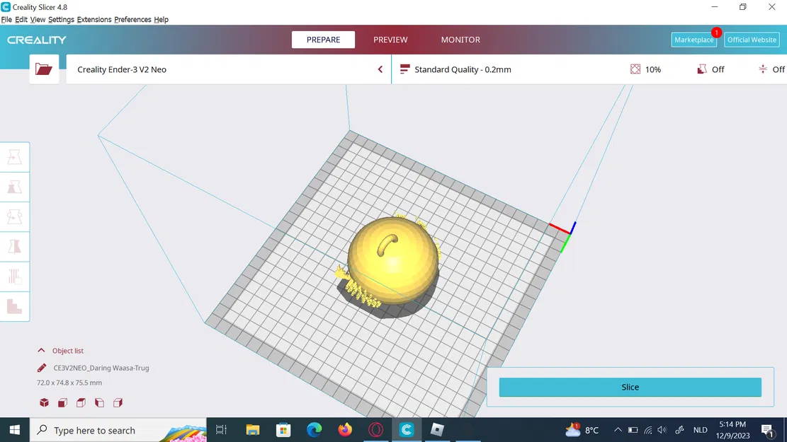Open the Marketplace

point(693,40)
